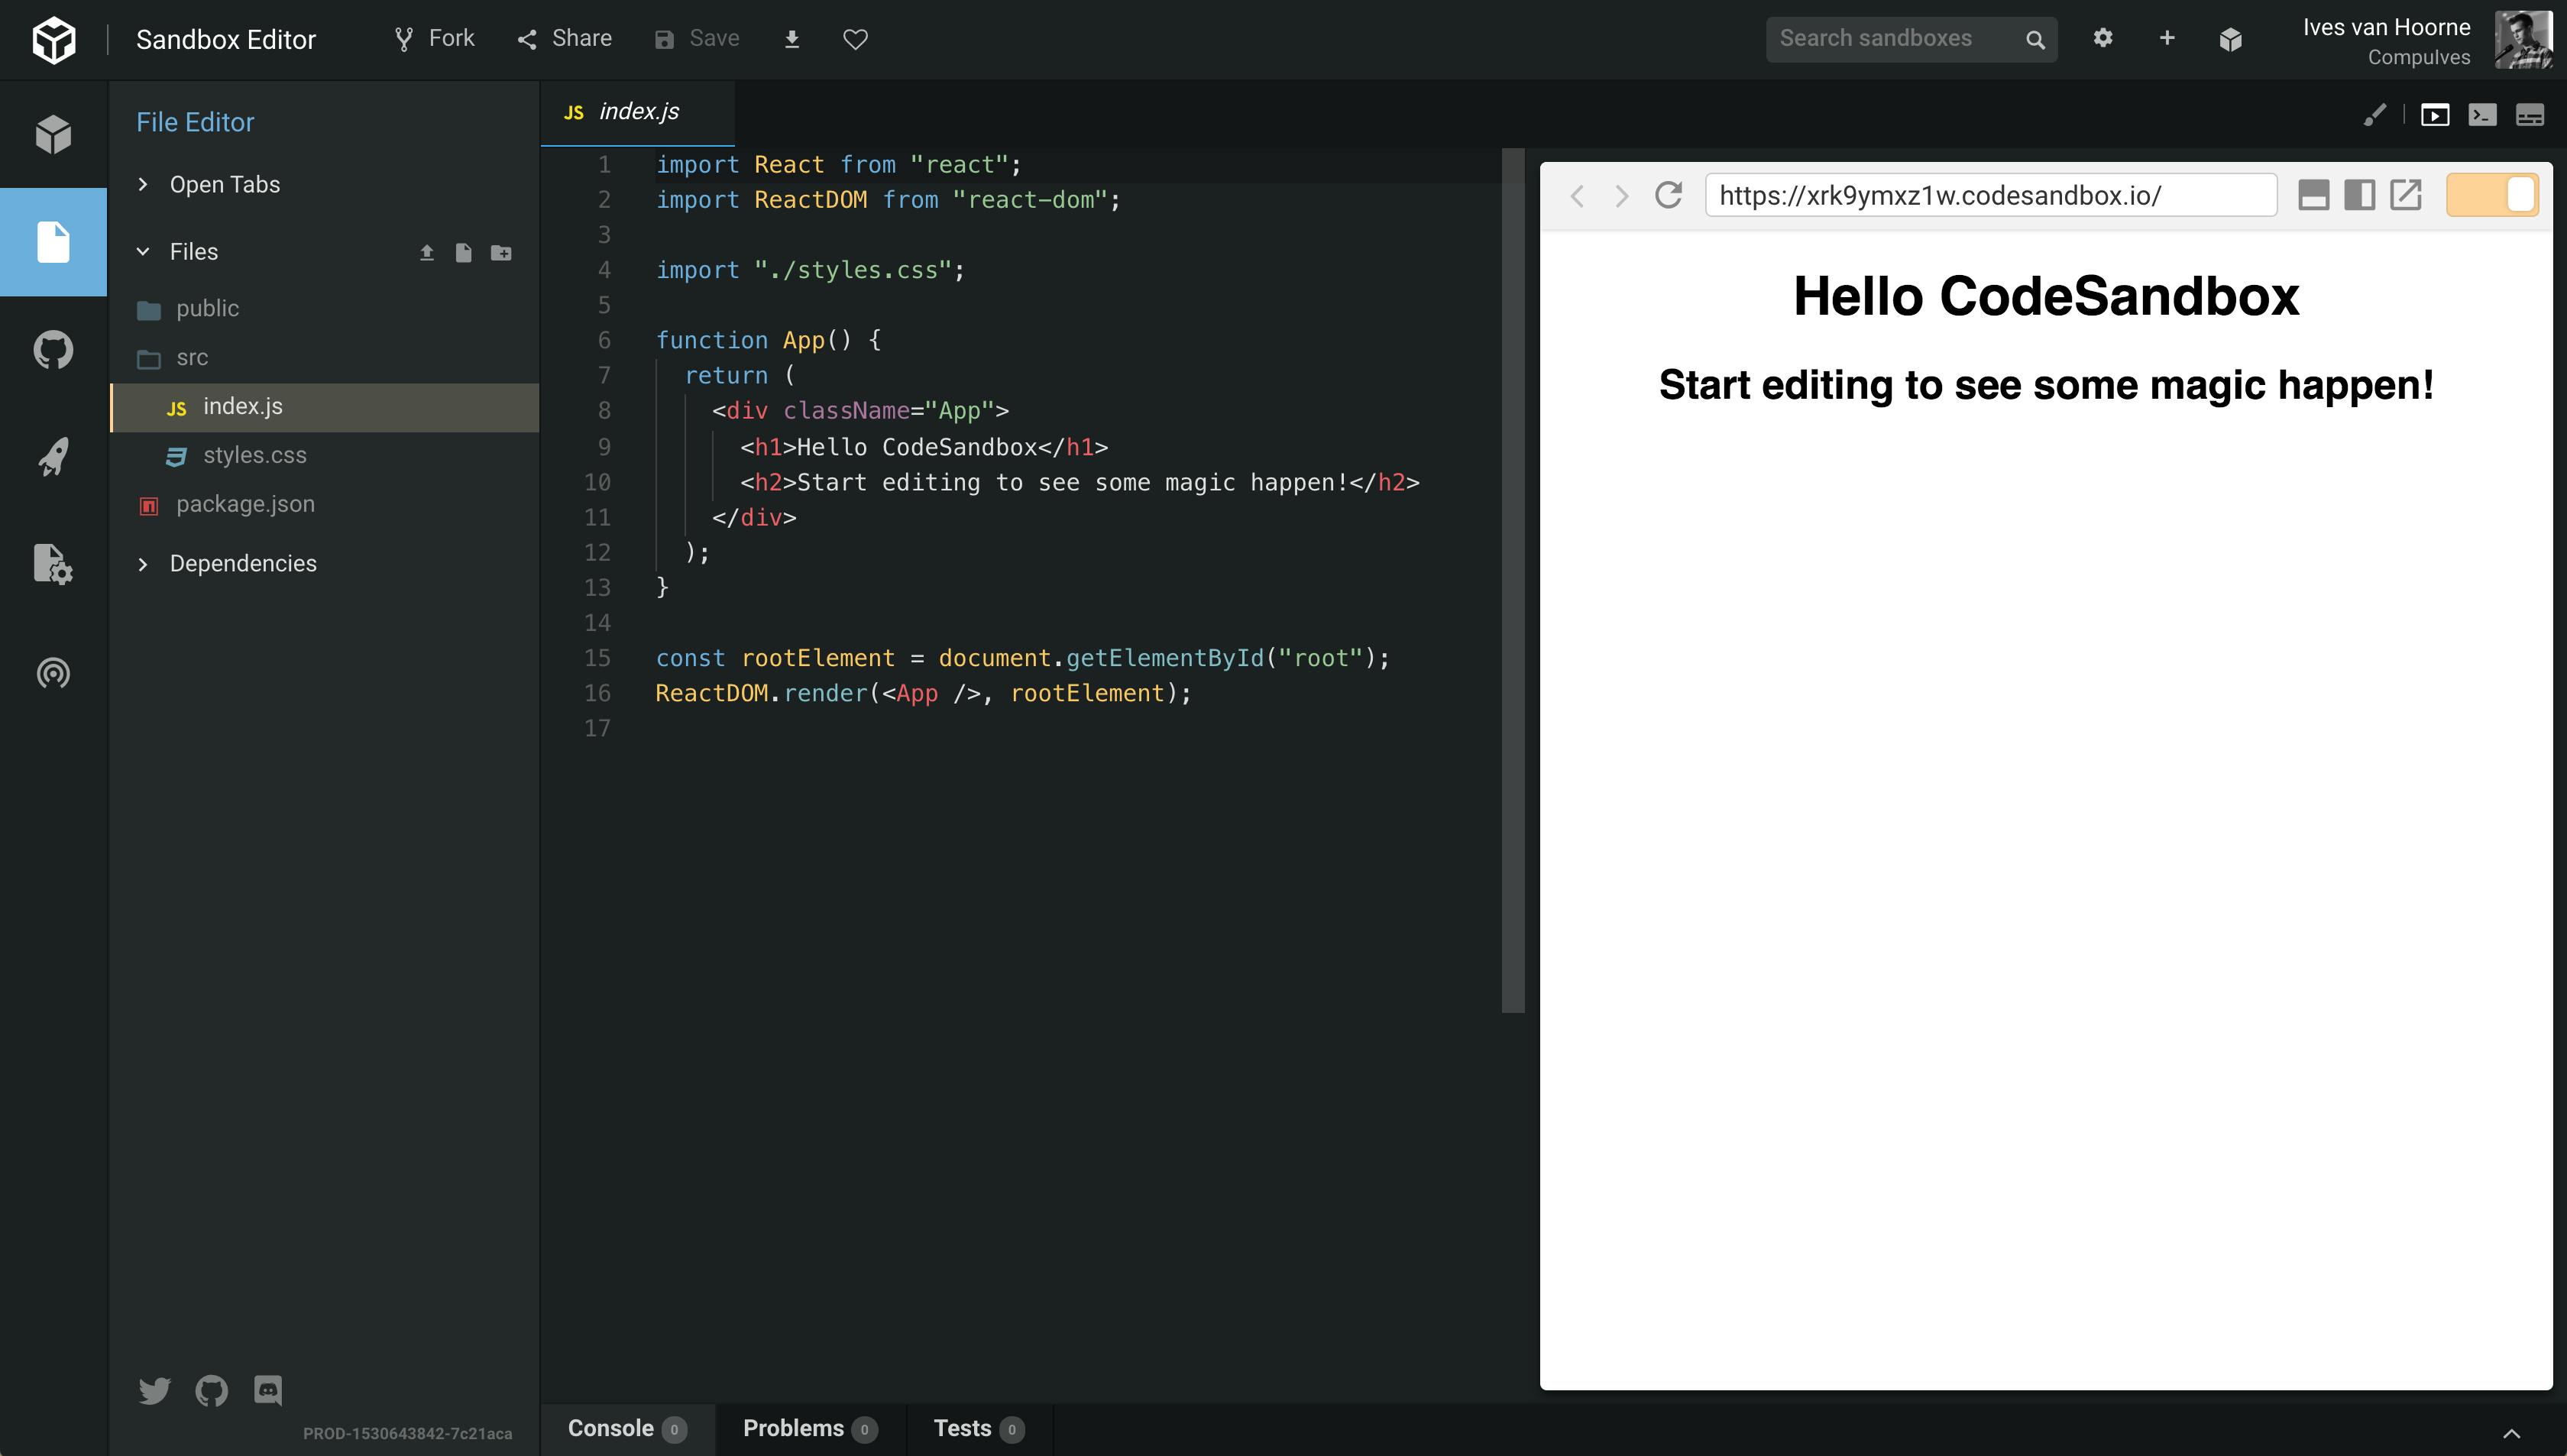The height and width of the screenshot is (1456, 2567).
Task: Open the terminal view icon
Action: click(x=2482, y=115)
